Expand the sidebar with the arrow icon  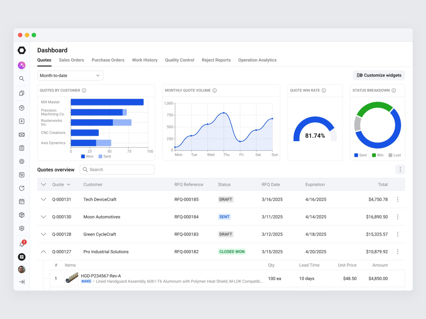click(x=22, y=282)
